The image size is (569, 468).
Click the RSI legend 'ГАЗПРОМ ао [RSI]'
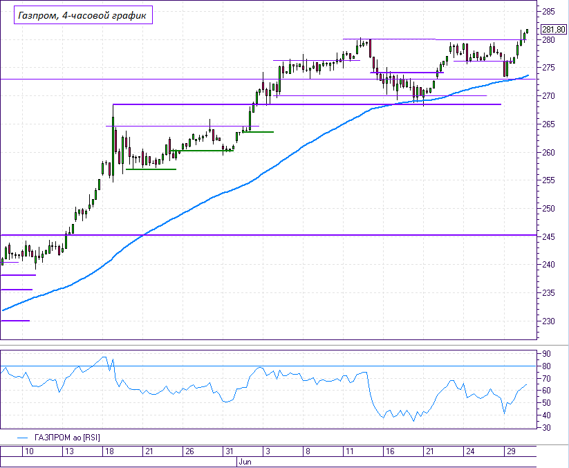(x=67, y=438)
